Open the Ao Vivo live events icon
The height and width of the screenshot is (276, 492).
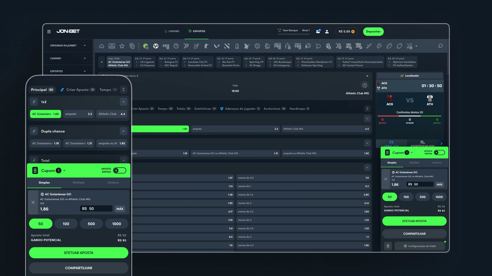coord(112,46)
